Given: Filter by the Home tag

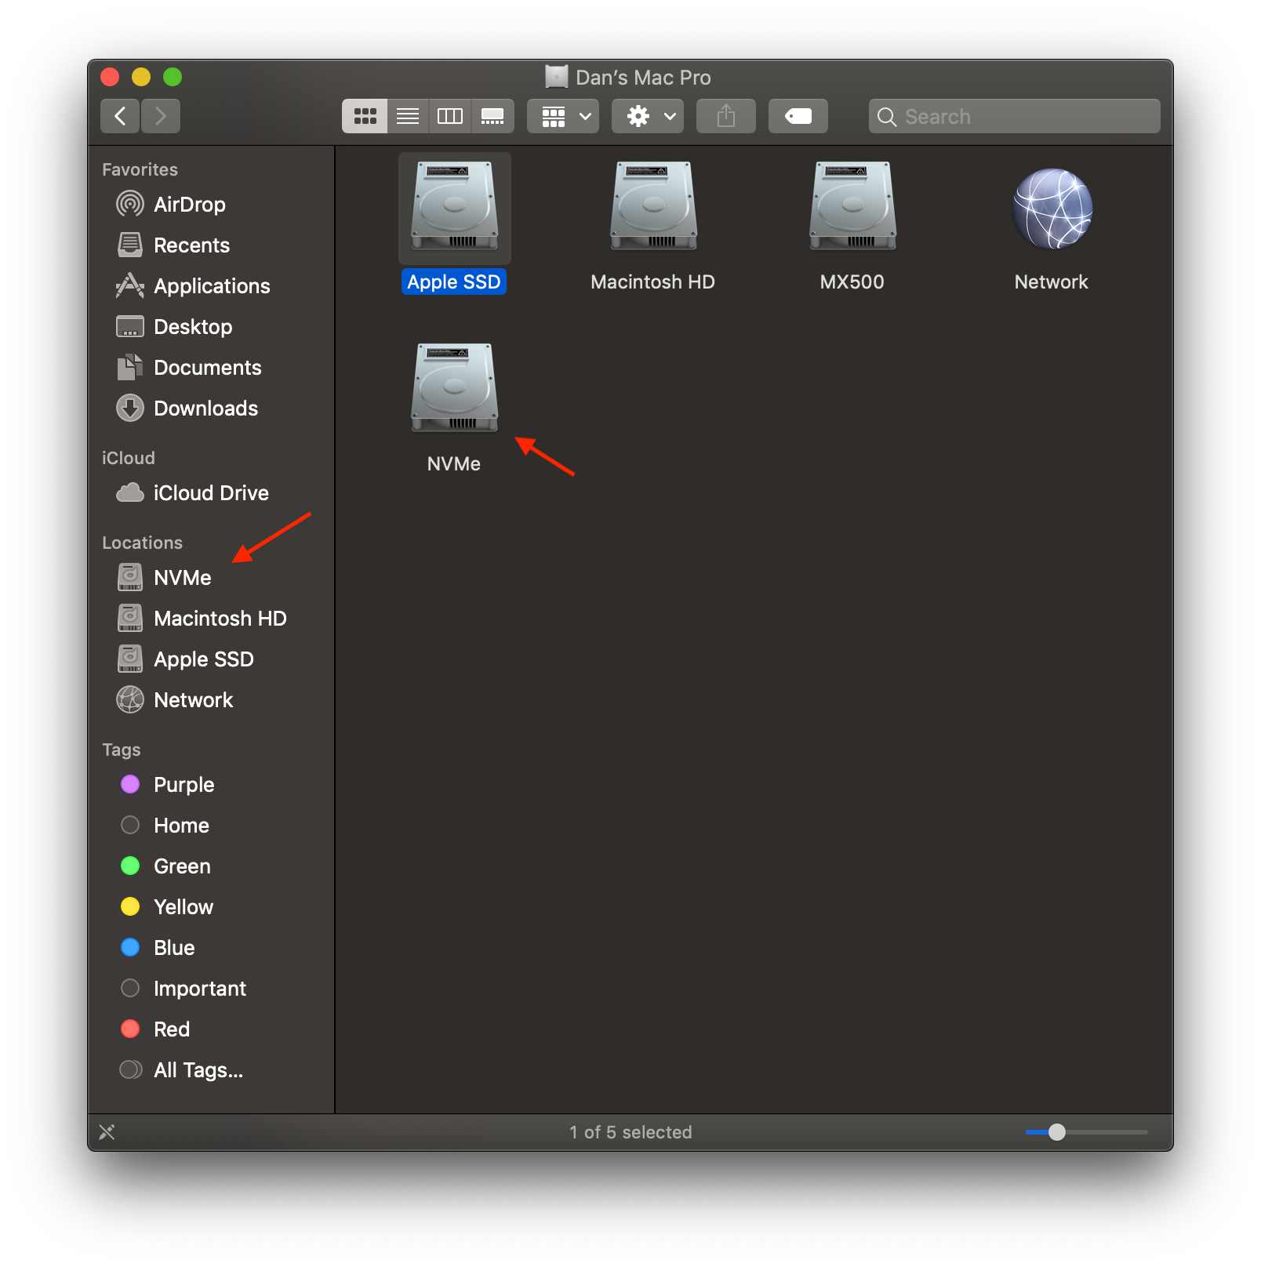Looking at the screenshot, I should coord(212,826).
